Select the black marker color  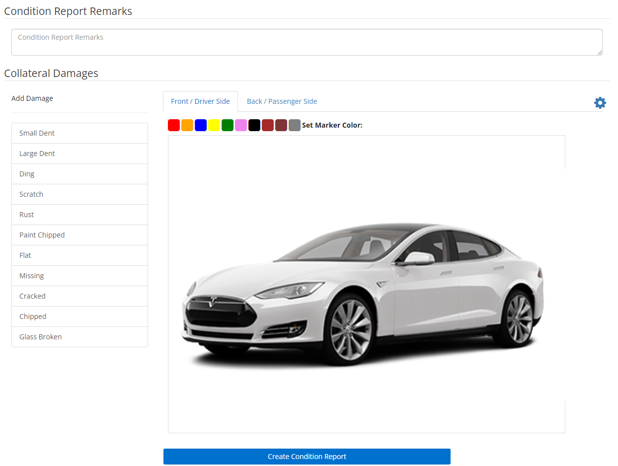pos(254,125)
